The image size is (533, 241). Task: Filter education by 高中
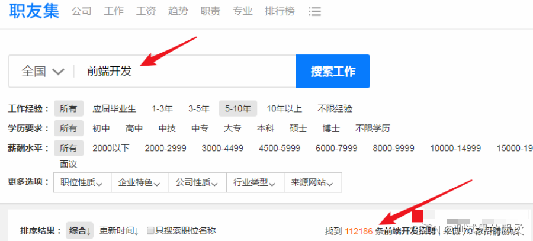click(134, 128)
